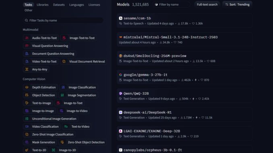
Task: Filter by Text-to-Video label
Action: pos(81,126)
